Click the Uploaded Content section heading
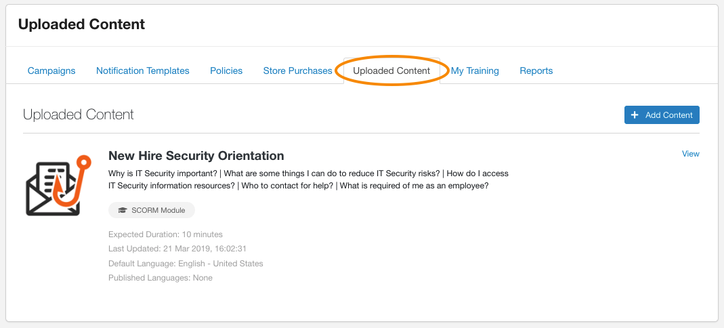The image size is (724, 328). point(79,115)
